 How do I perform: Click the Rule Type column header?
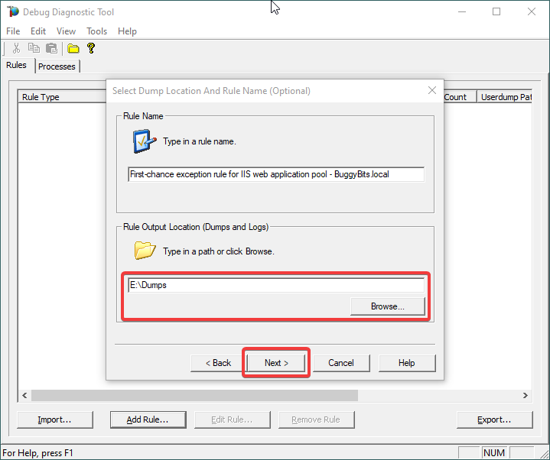click(x=41, y=97)
